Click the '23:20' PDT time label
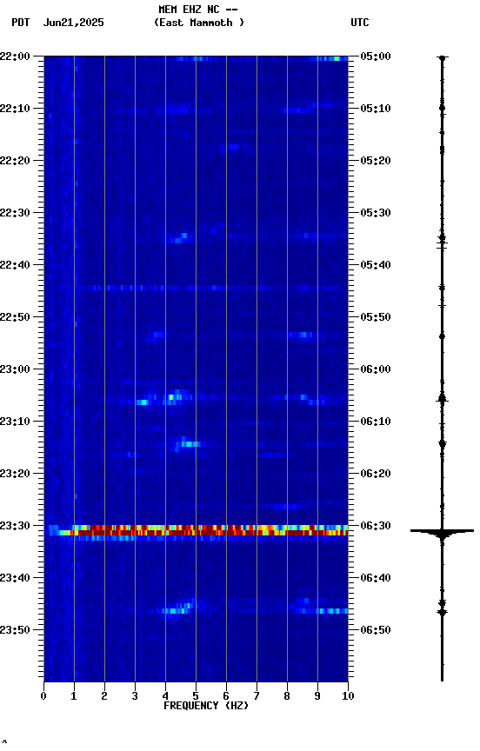 (15, 475)
